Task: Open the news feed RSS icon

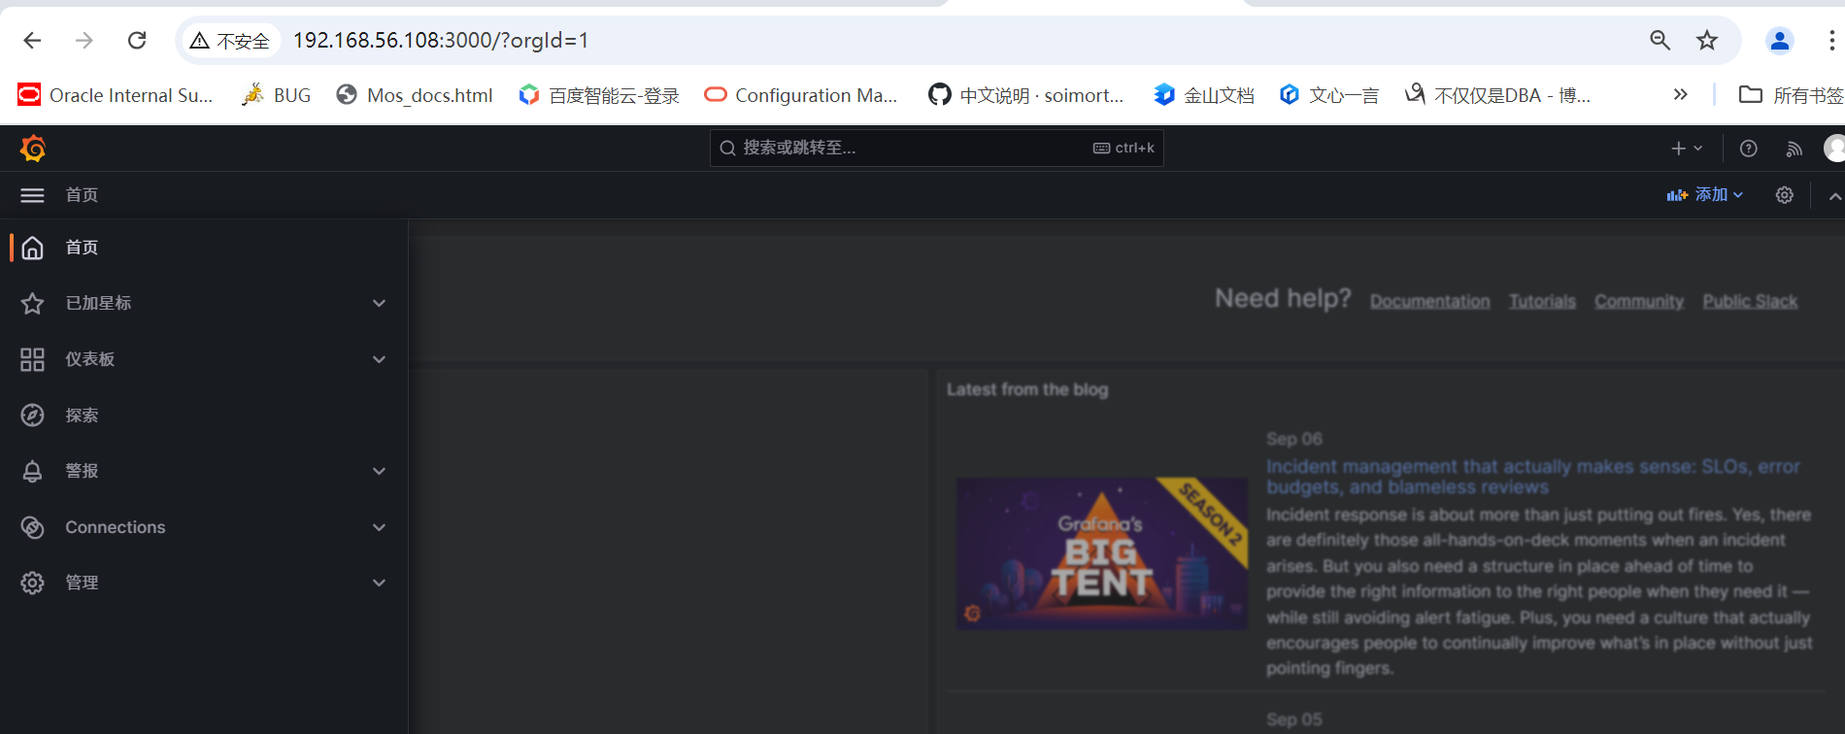Action: (x=1794, y=149)
